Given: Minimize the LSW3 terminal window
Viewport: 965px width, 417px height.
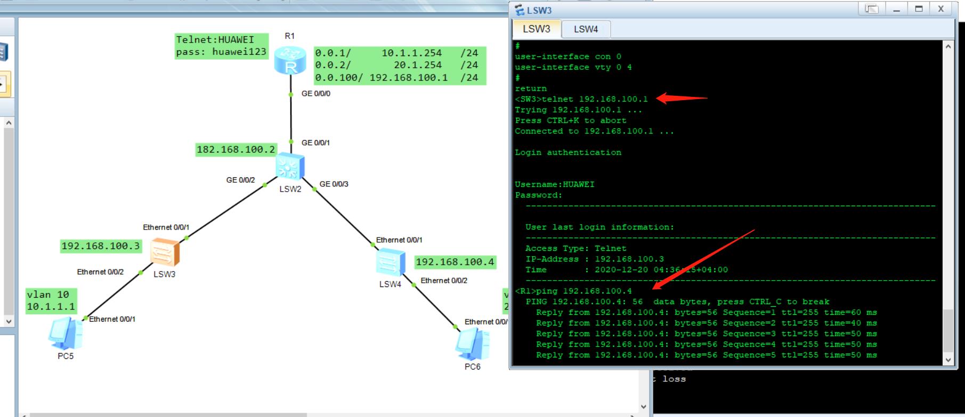Looking at the screenshot, I should pyautogui.click(x=897, y=9).
